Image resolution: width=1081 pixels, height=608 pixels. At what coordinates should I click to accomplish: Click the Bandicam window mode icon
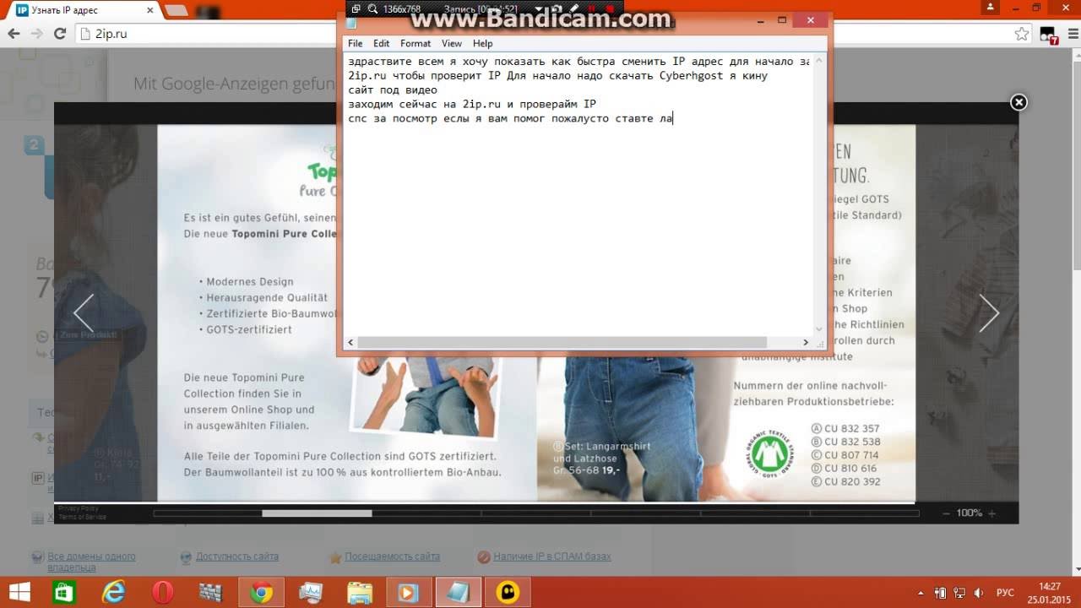click(x=356, y=8)
